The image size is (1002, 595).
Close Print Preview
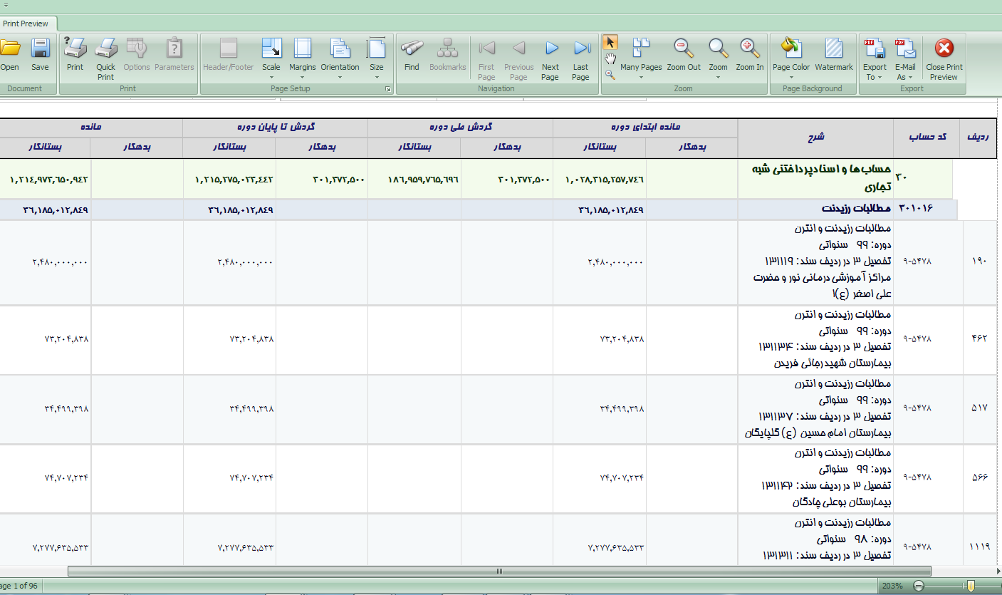(944, 58)
